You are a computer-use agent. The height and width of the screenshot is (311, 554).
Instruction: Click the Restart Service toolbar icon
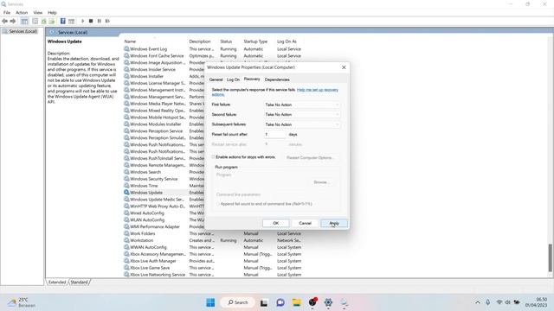coord(107,21)
